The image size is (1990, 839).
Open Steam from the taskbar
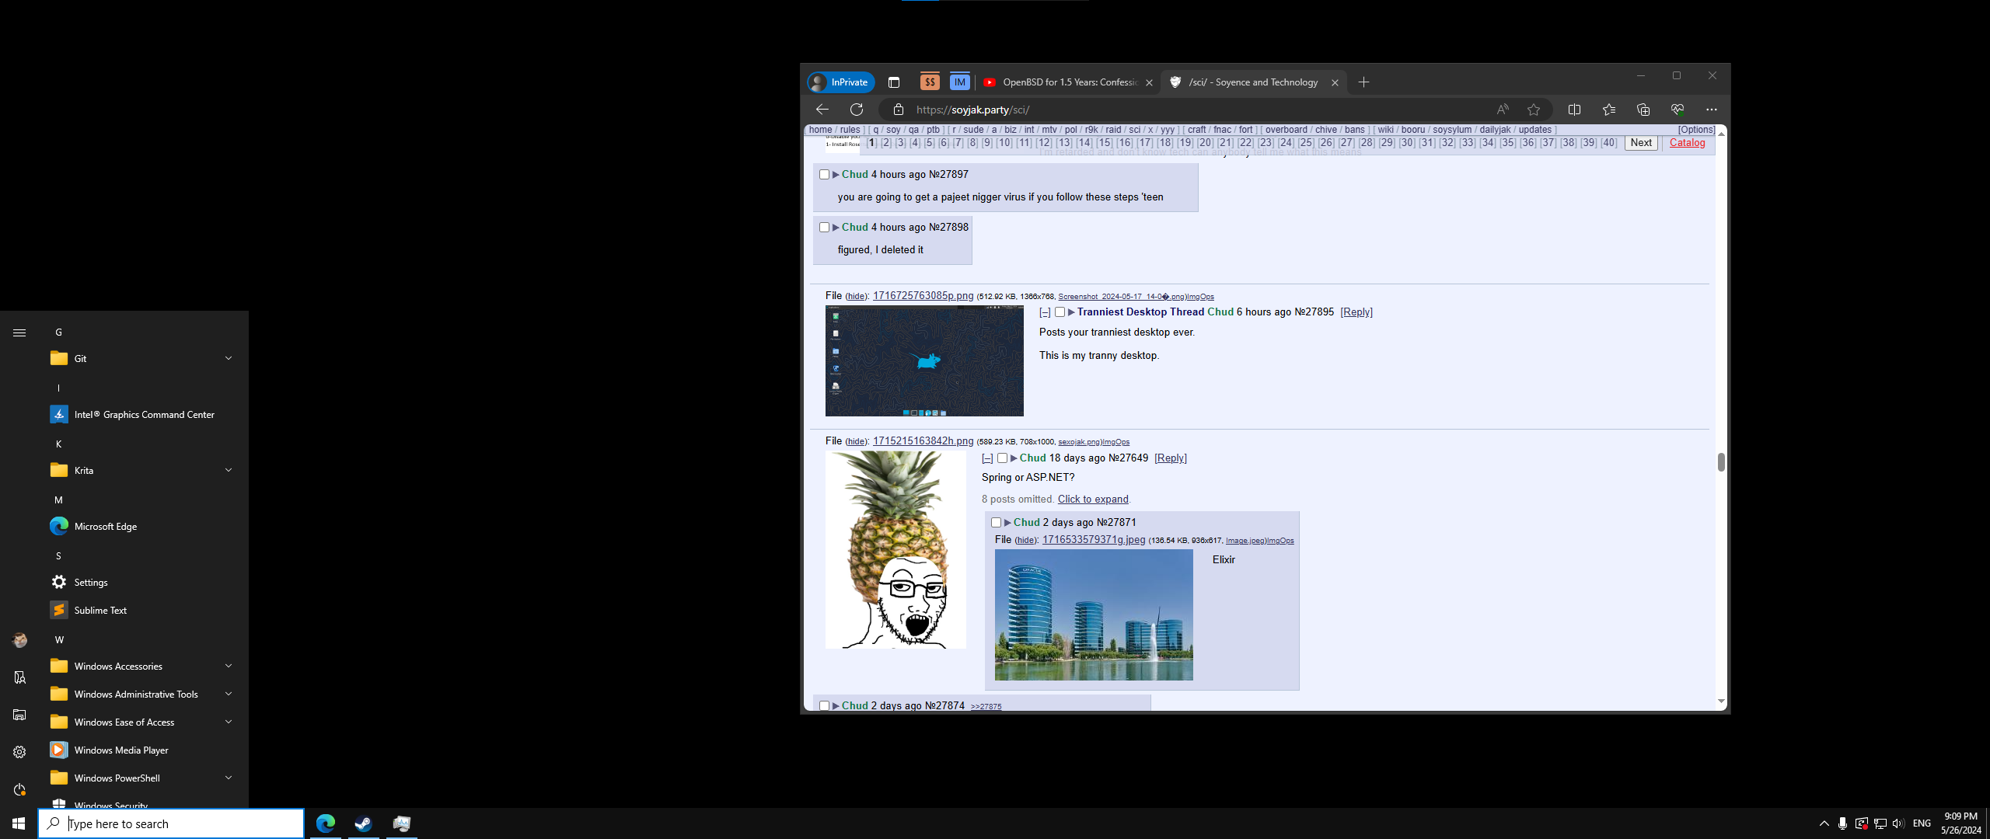[363, 823]
